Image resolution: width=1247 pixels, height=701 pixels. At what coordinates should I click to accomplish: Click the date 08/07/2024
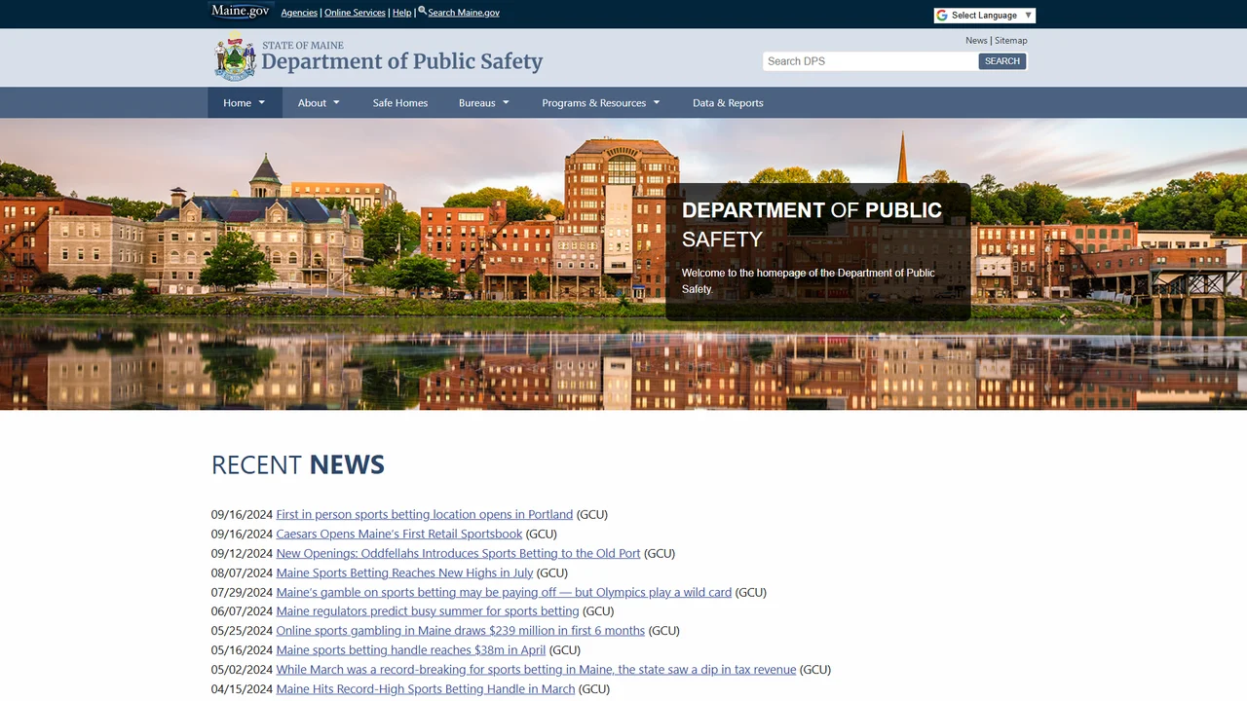[242, 572]
